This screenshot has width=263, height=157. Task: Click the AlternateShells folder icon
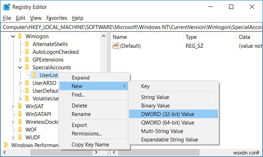coord(27,44)
